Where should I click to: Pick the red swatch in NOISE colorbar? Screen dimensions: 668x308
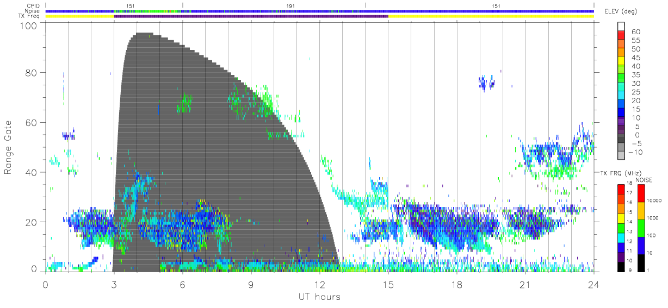[642, 193]
